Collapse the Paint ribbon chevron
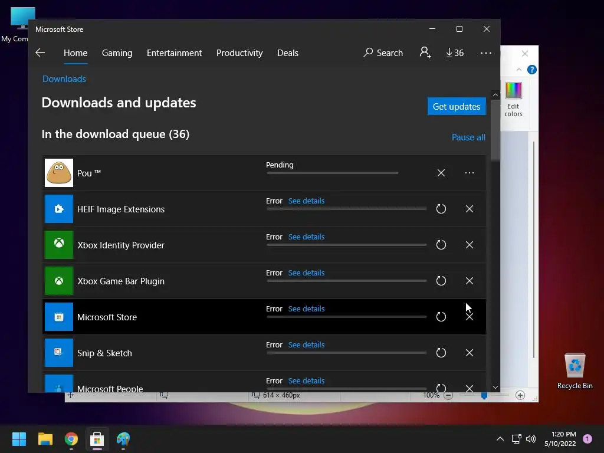 point(519,70)
